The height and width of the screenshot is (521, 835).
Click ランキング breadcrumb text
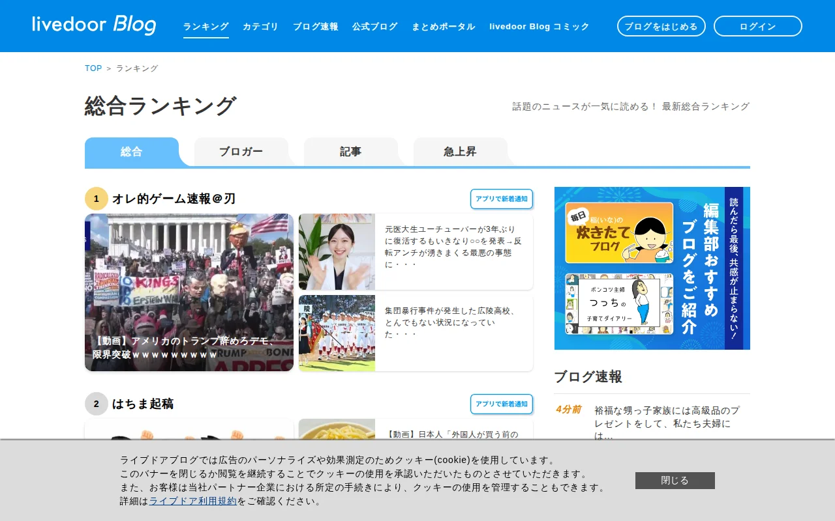[137, 68]
